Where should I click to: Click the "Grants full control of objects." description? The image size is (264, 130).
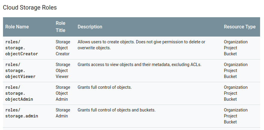[x=105, y=87]
